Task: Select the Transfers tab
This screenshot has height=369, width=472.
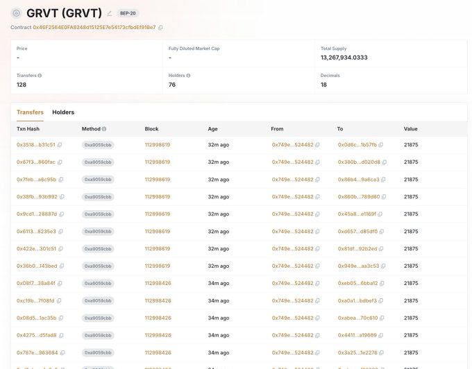Action: (30, 112)
